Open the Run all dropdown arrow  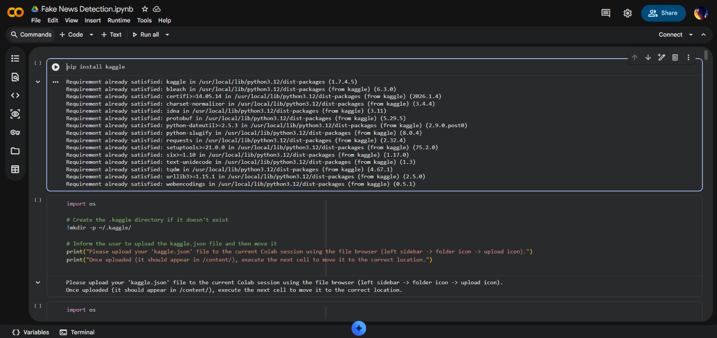coord(168,35)
